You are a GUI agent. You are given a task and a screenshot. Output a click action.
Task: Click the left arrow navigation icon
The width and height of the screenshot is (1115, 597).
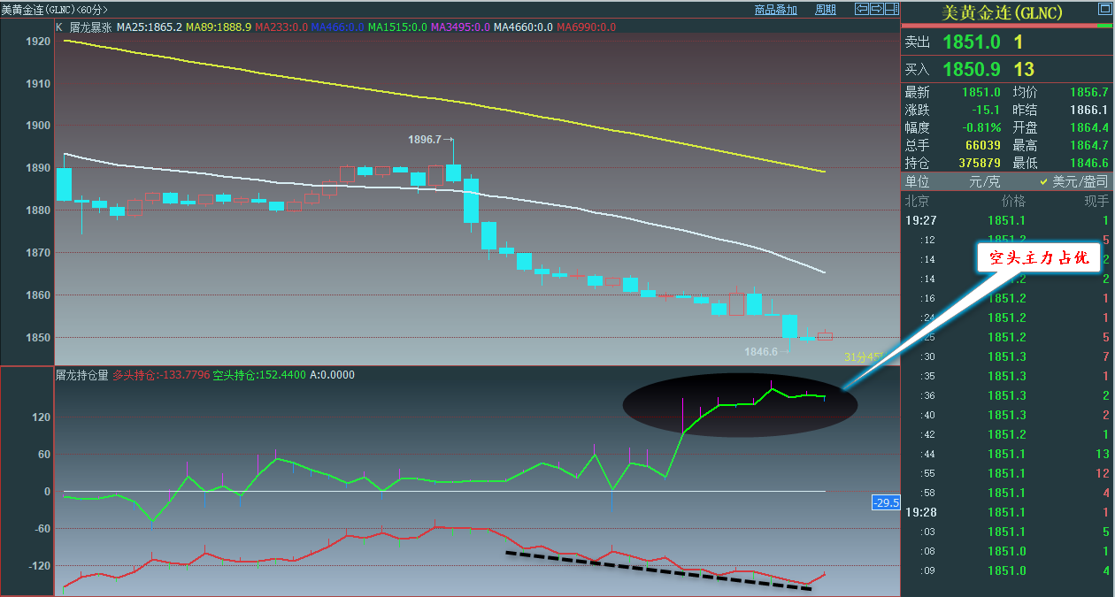[861, 10]
